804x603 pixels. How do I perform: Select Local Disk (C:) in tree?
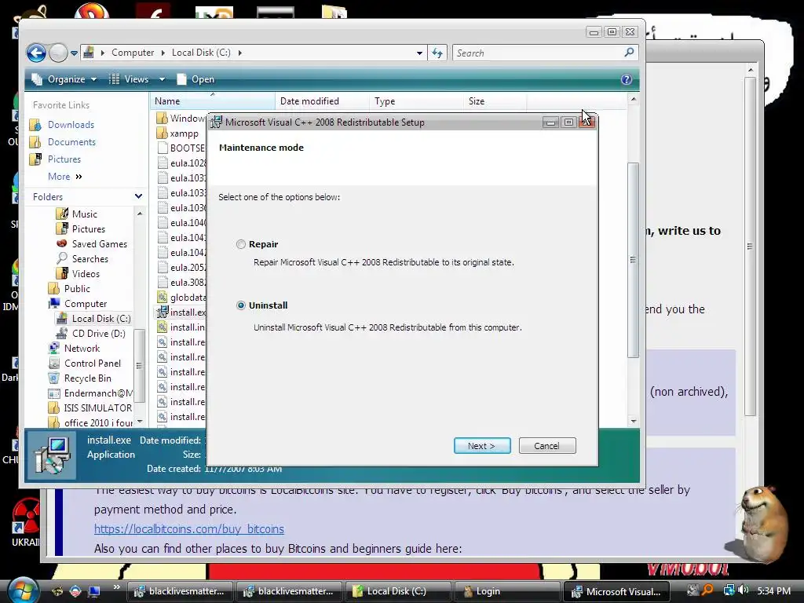pos(101,319)
